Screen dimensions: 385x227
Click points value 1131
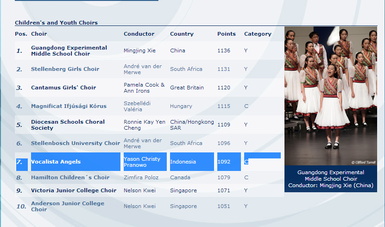224,69
